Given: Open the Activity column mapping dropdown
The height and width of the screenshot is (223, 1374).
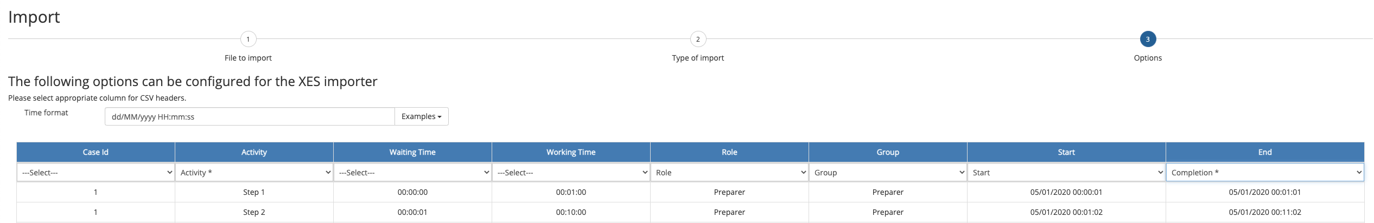Looking at the screenshot, I should point(254,173).
